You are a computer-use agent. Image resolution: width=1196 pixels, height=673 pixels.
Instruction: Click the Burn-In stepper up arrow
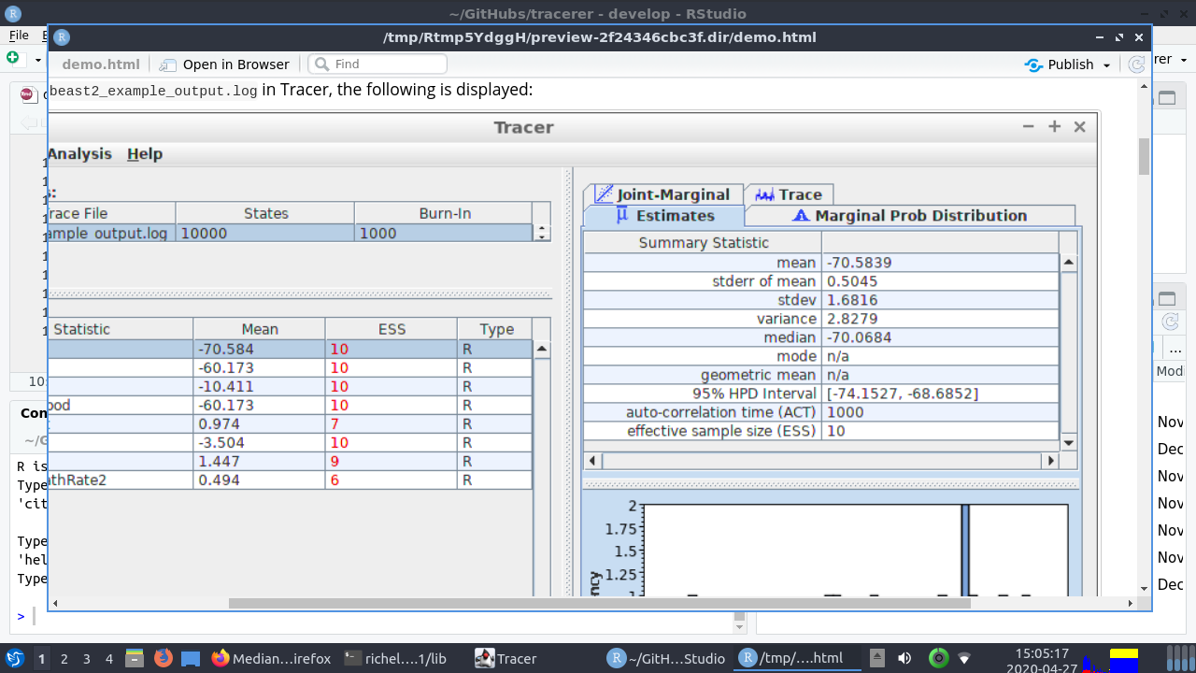point(540,227)
